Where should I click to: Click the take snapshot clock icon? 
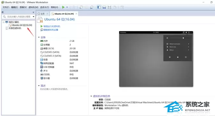(x=81, y=7)
